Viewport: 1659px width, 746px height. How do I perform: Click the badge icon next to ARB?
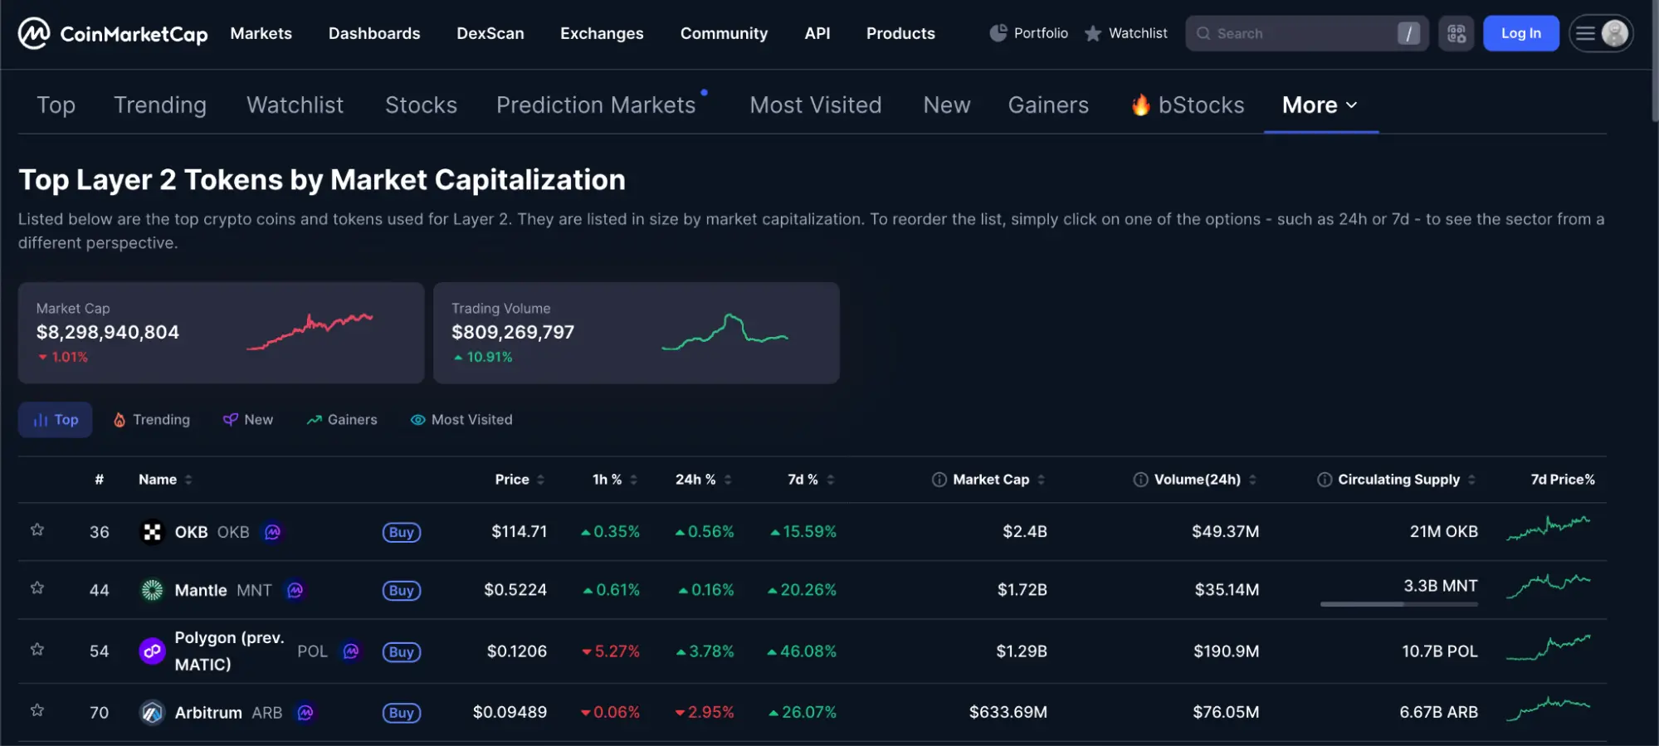(x=305, y=713)
